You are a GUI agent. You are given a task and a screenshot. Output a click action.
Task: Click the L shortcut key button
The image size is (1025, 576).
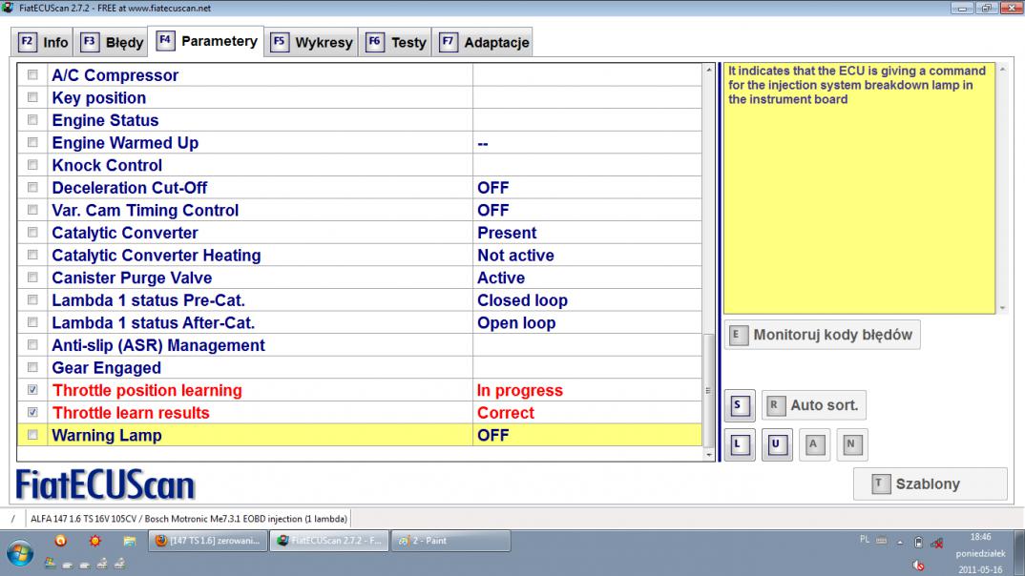coord(740,444)
